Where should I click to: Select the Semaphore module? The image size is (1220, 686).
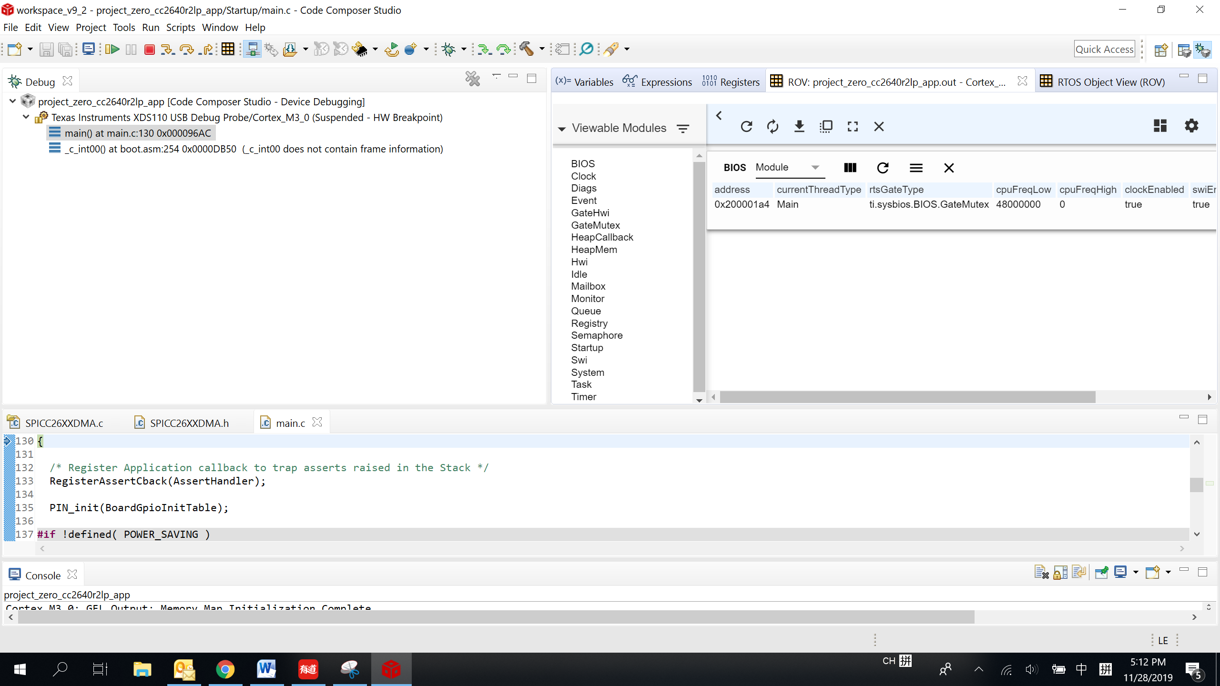tap(597, 335)
